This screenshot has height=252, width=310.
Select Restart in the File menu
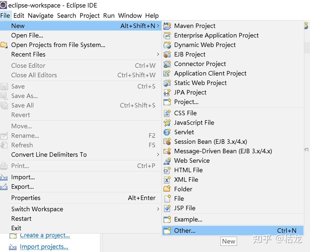point(21,218)
